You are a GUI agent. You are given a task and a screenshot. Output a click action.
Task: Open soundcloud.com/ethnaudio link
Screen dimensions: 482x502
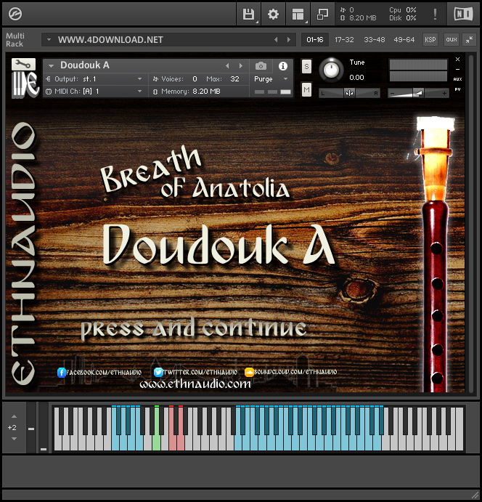coord(295,372)
